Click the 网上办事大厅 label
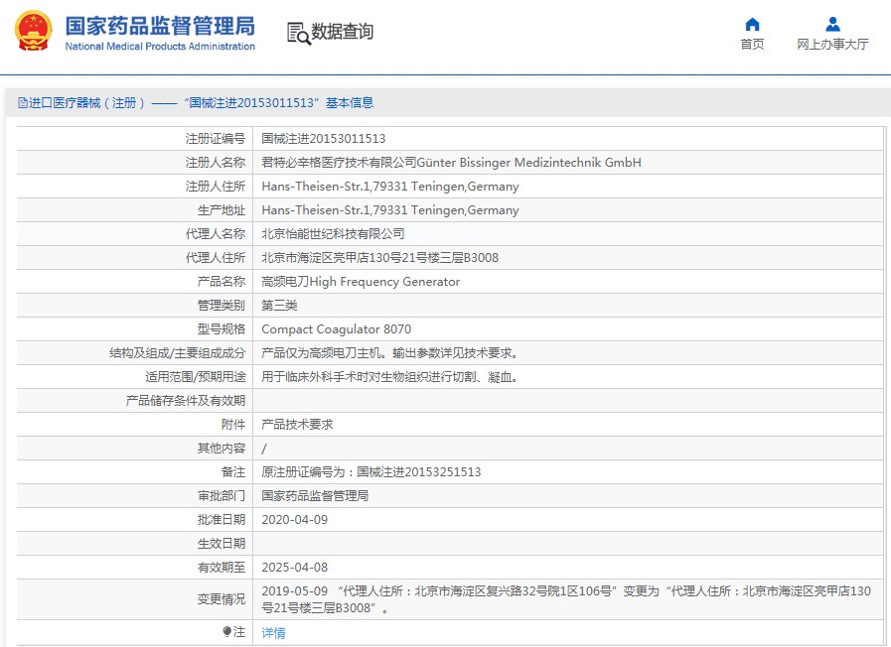 click(x=832, y=45)
